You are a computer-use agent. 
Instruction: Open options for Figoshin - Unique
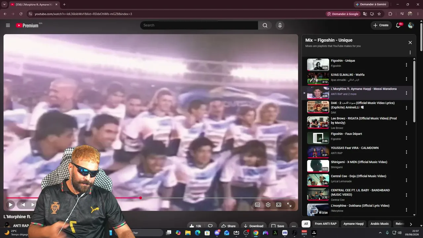click(406, 65)
